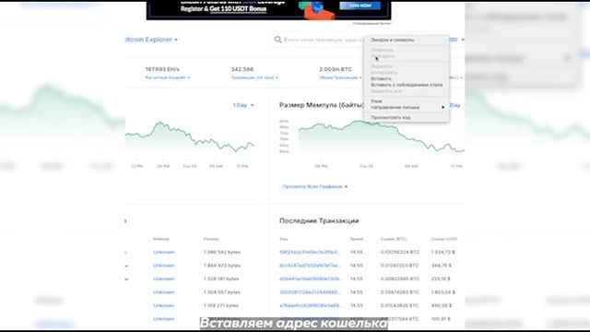Open Unknown miner in 1 066 542 bytes row
The image size is (590, 332).
click(164, 252)
